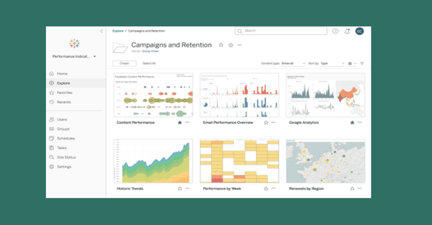432x225 pixels.
Task: Open the Renewals by Region map thumbnail
Action: click(x=326, y=161)
